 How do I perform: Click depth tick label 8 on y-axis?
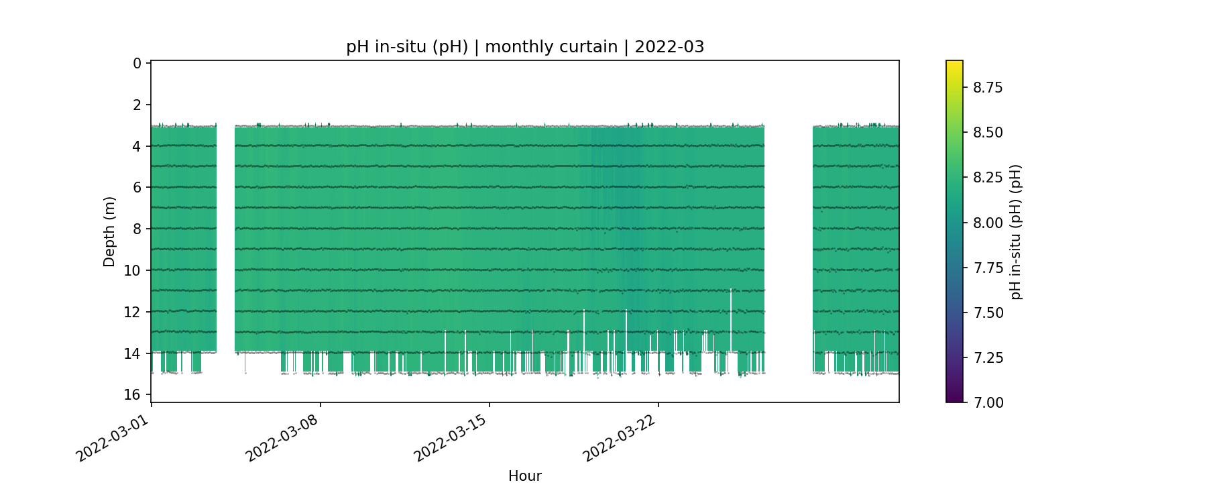click(137, 229)
